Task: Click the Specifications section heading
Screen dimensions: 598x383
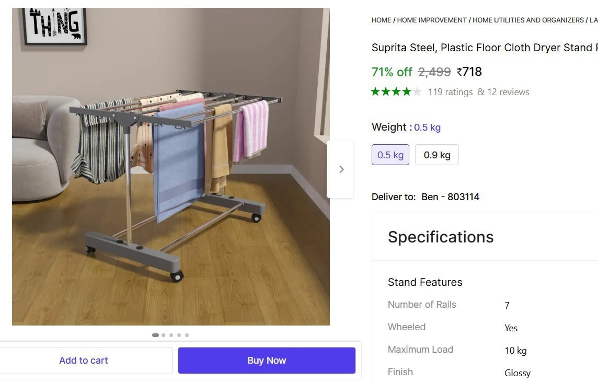Action: point(441,237)
